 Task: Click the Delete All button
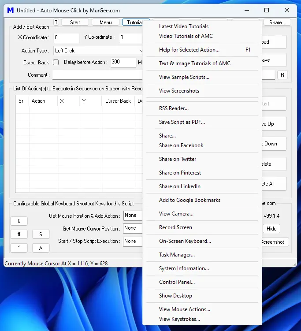point(274,184)
